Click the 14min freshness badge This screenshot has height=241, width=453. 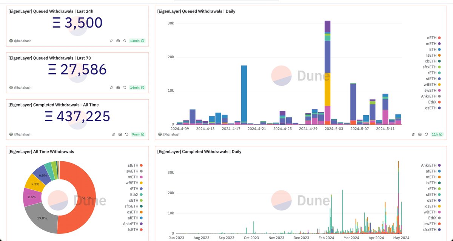click(137, 88)
